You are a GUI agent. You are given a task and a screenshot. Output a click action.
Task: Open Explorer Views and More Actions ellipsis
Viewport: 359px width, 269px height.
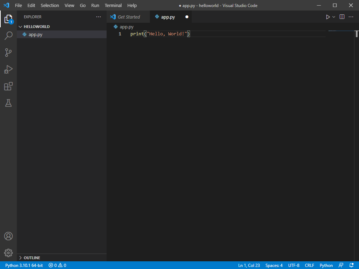pos(99,17)
